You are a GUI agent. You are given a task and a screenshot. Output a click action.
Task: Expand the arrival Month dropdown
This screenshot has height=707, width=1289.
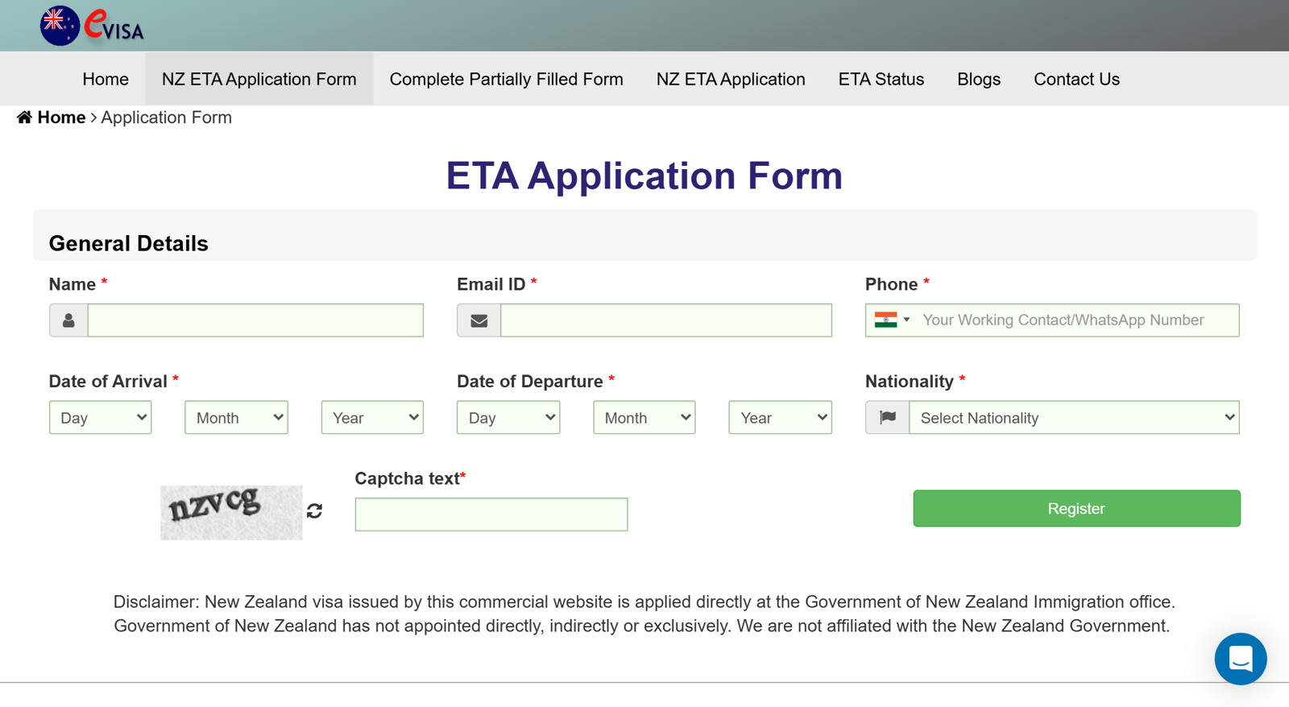[x=236, y=418]
